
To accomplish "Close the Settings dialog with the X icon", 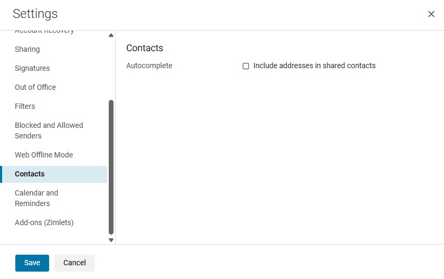I will point(431,14).
